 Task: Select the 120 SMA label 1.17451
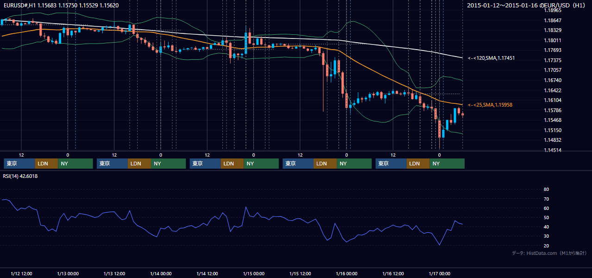pyautogui.click(x=491, y=58)
